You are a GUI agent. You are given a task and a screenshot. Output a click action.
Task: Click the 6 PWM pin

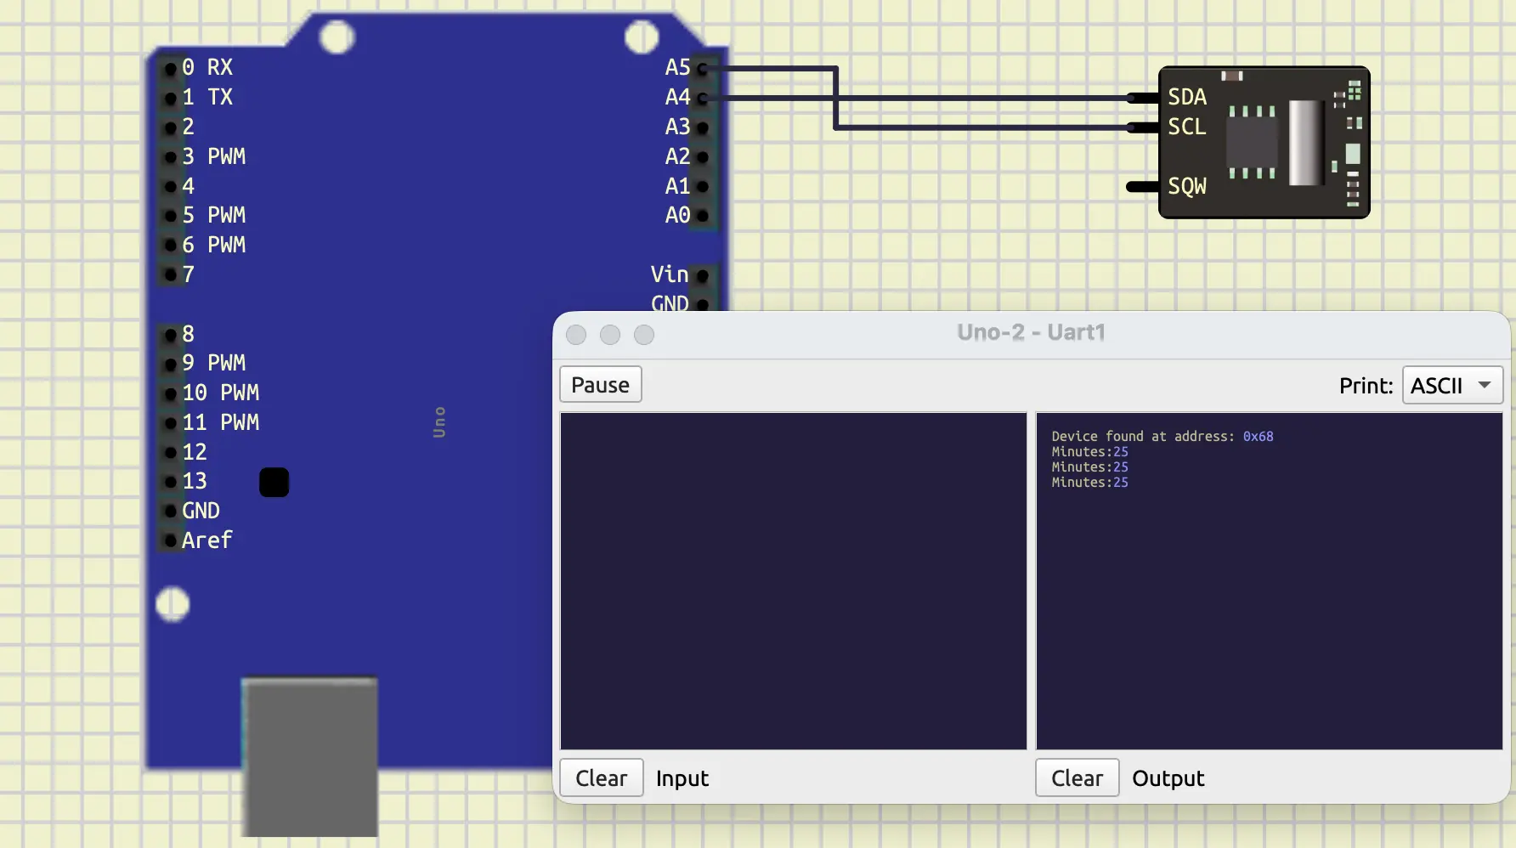click(x=171, y=246)
